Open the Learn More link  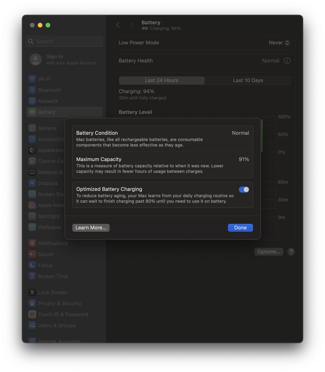[x=91, y=228]
